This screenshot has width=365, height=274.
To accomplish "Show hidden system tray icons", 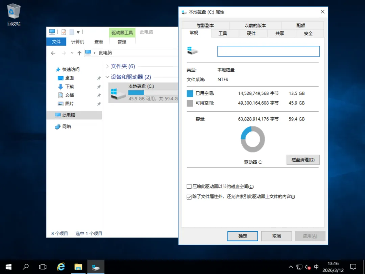I will 291,267.
